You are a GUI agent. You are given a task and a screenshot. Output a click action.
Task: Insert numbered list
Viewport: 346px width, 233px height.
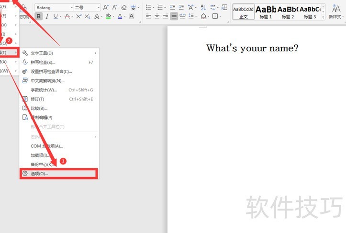[160, 8]
